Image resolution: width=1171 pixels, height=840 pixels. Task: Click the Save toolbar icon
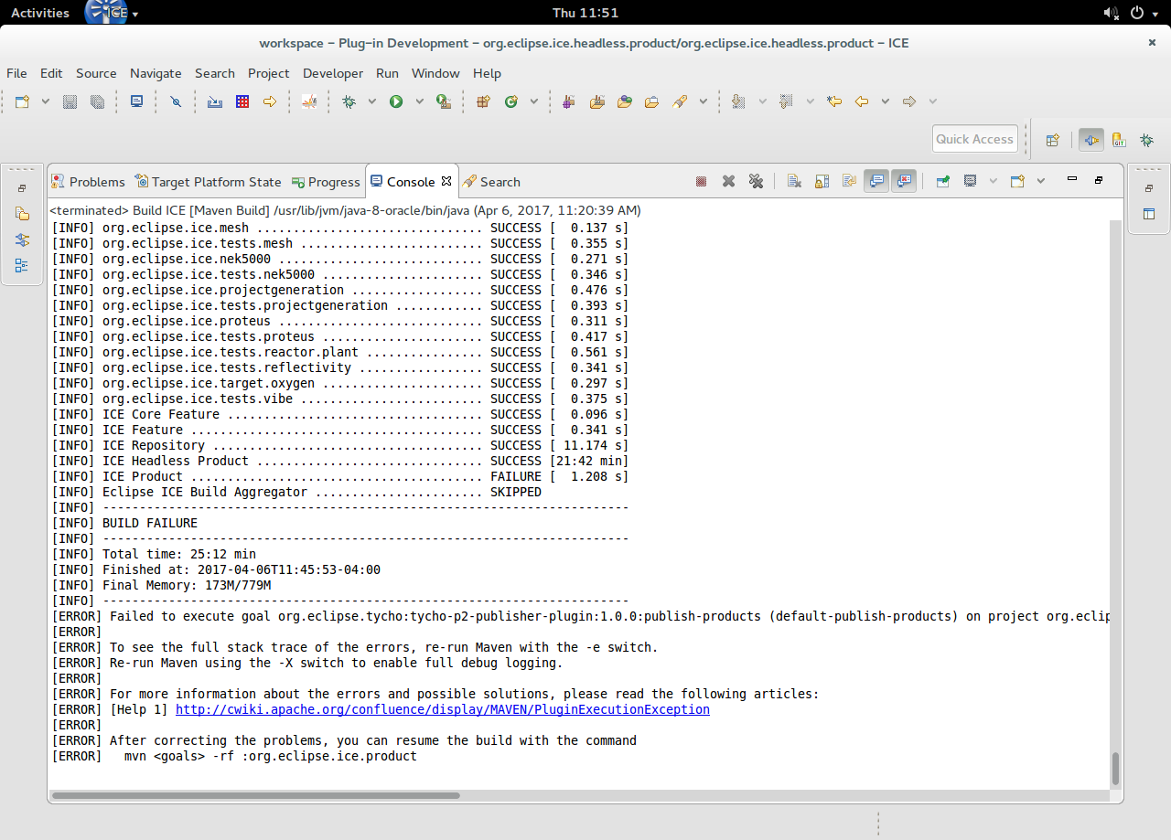tap(70, 101)
